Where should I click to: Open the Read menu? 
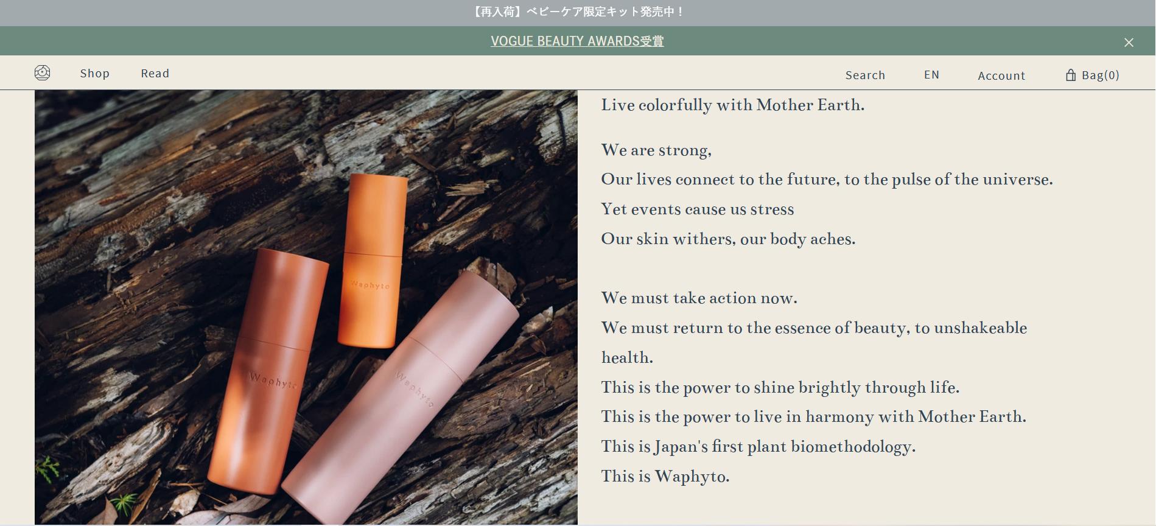pos(155,73)
